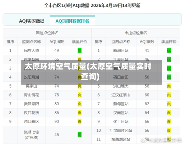The image size is (184, 145).
Task: Click AQI value 66 for 化工区站
Action: click(147, 121)
